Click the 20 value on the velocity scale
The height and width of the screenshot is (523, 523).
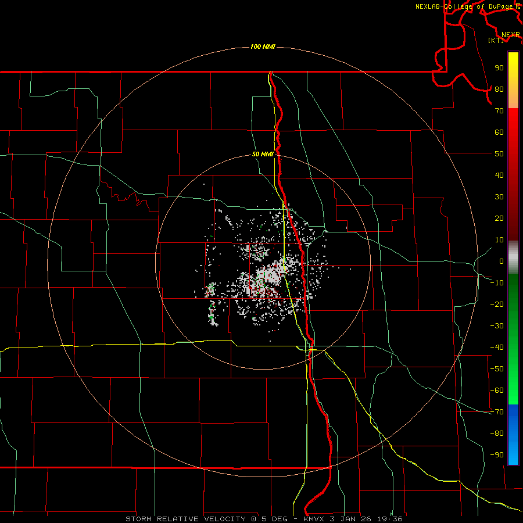(499, 218)
